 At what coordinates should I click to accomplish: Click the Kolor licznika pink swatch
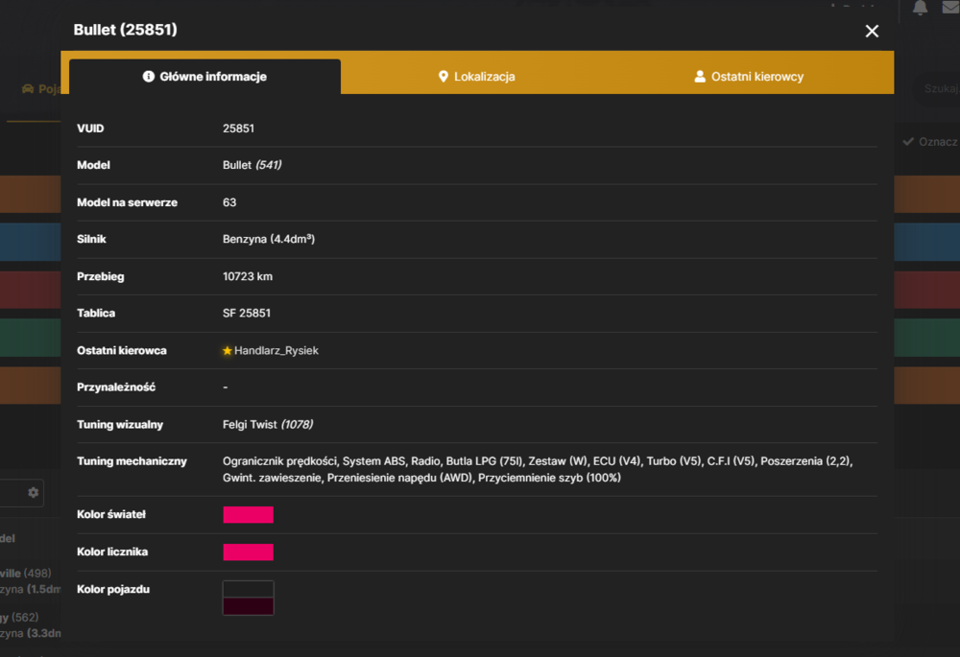pos(248,551)
